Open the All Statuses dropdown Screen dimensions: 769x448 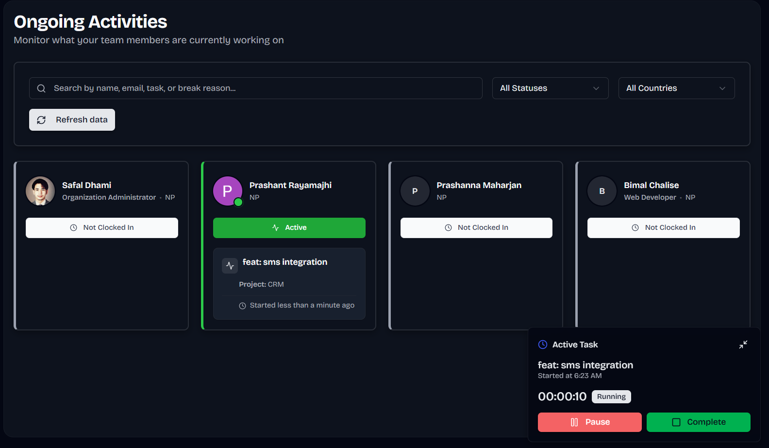point(550,88)
